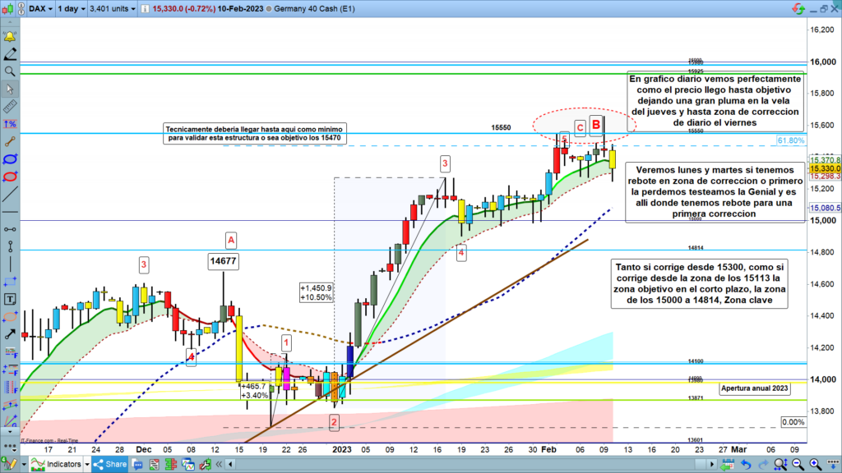
Task: Choose the text annotation tool
Action: pyautogui.click(x=10, y=298)
